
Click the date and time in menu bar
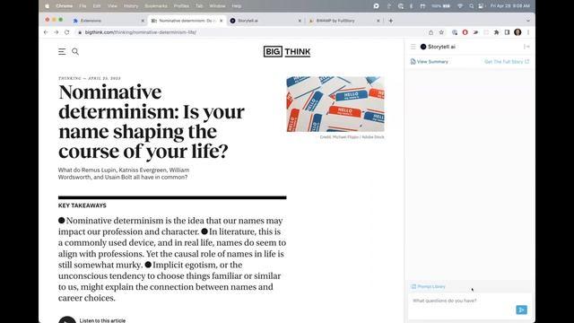pyautogui.click(x=509, y=6)
